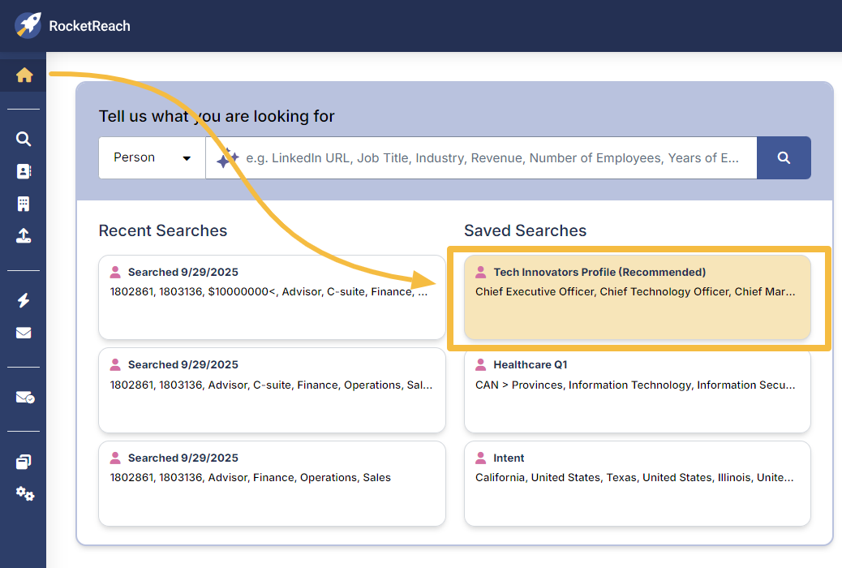Open recent search with $10000000< filter
The height and width of the screenshot is (568, 842).
click(x=273, y=297)
